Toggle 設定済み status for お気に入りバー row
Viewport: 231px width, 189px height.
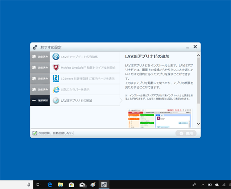point(40,90)
